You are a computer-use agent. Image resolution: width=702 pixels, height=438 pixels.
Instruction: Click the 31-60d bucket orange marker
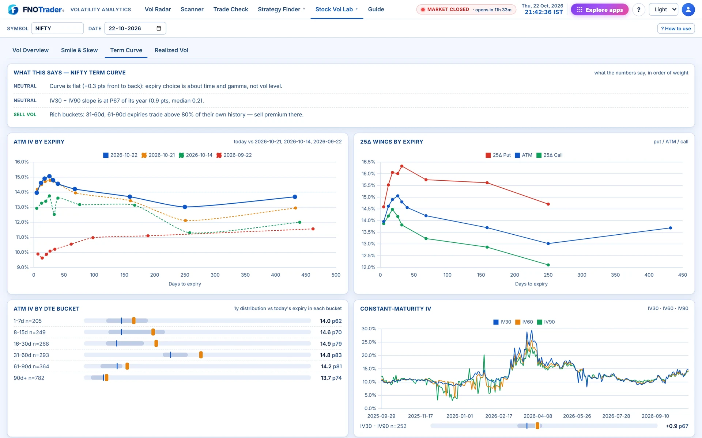coord(201,355)
